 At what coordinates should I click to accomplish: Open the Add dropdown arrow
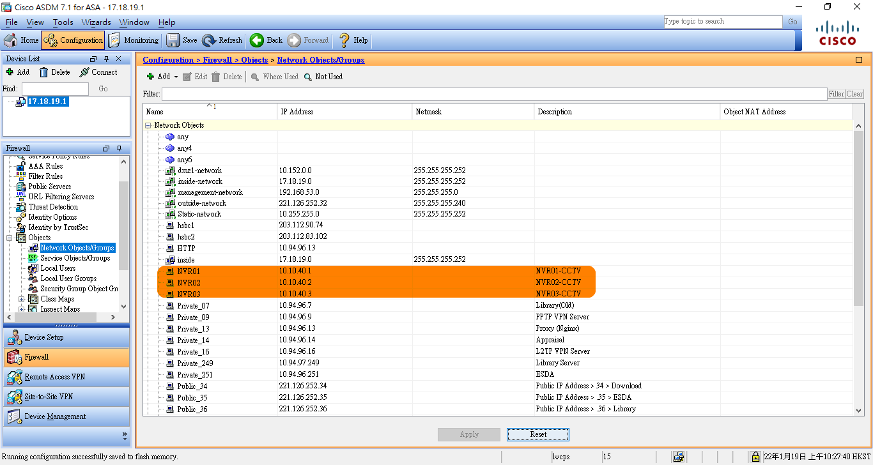click(x=176, y=77)
